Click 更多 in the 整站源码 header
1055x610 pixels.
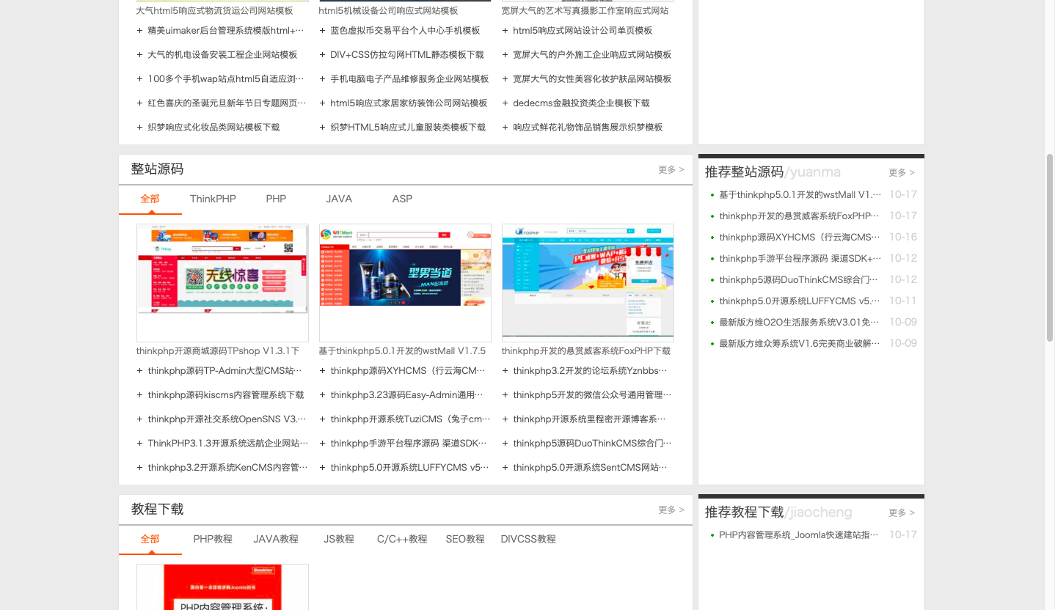671,169
